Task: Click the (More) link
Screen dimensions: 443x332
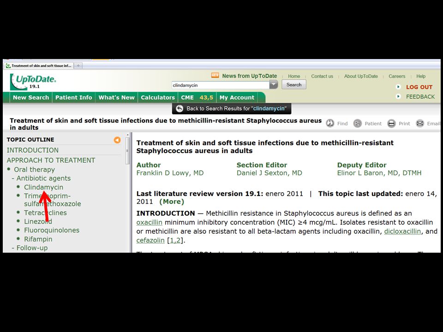Action: pyautogui.click(x=172, y=202)
